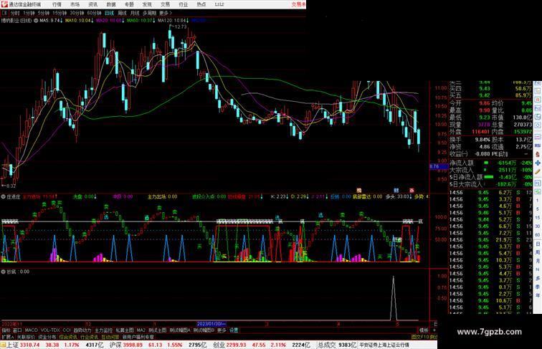Viewport: 542px width, 349px height.
Task: Select the MA2 indicator tab
Action: (x=141, y=330)
